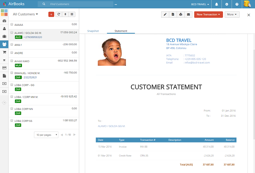Tick the LOBA CORP-SS checkbox

click(x=12, y=120)
